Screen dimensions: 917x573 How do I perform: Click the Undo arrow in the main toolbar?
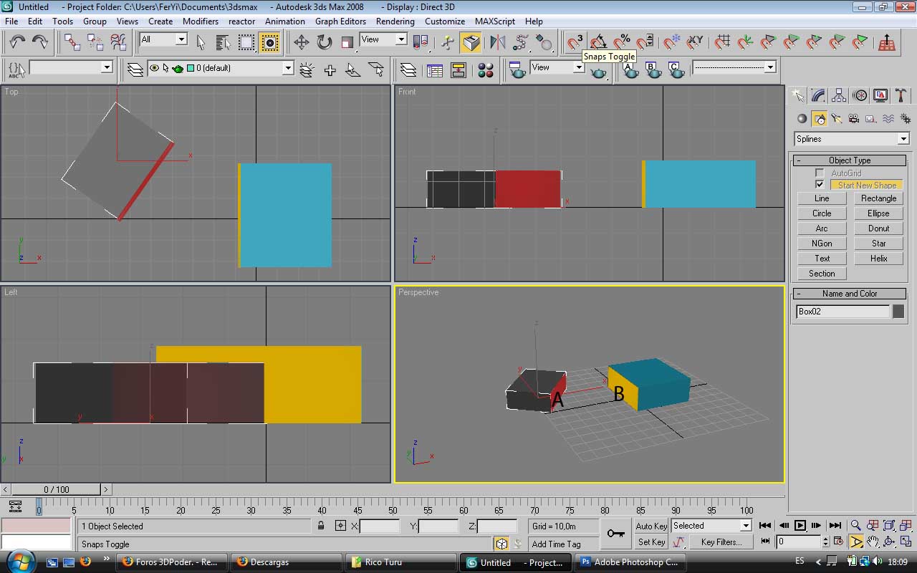point(17,42)
